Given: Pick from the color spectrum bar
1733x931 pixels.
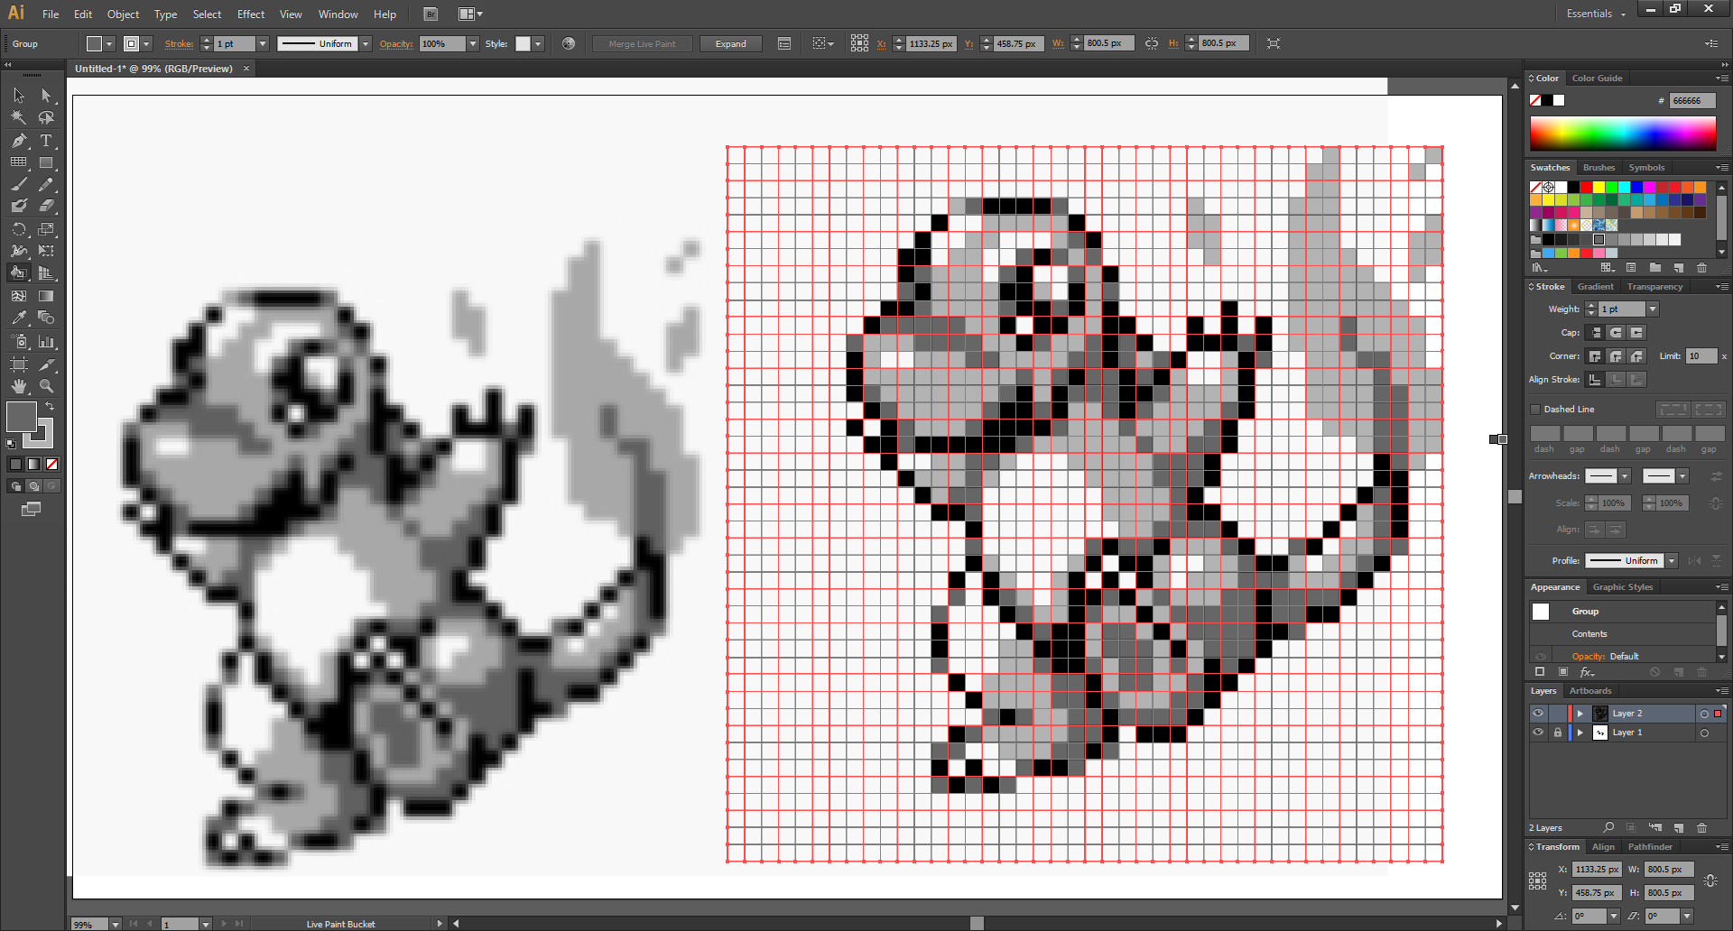Looking at the screenshot, I should [x=1623, y=133].
